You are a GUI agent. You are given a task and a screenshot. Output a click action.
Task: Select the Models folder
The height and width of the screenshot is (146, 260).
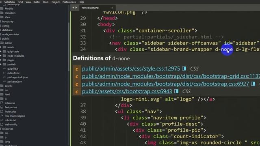point(9,9)
